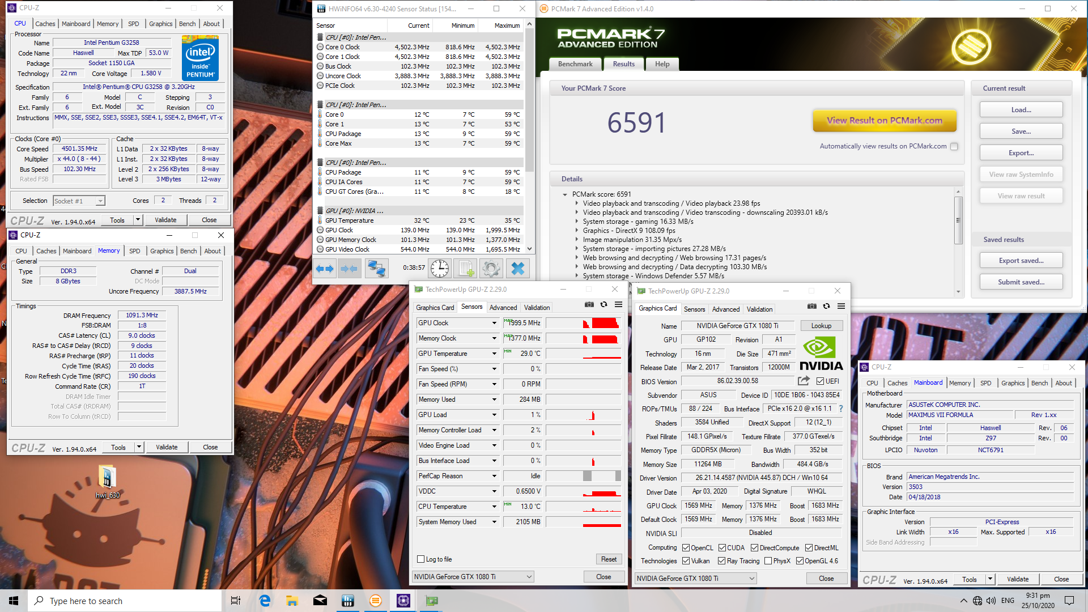Click HWiNFO clock reset timer icon
Image resolution: width=1088 pixels, height=612 pixels.
click(440, 269)
